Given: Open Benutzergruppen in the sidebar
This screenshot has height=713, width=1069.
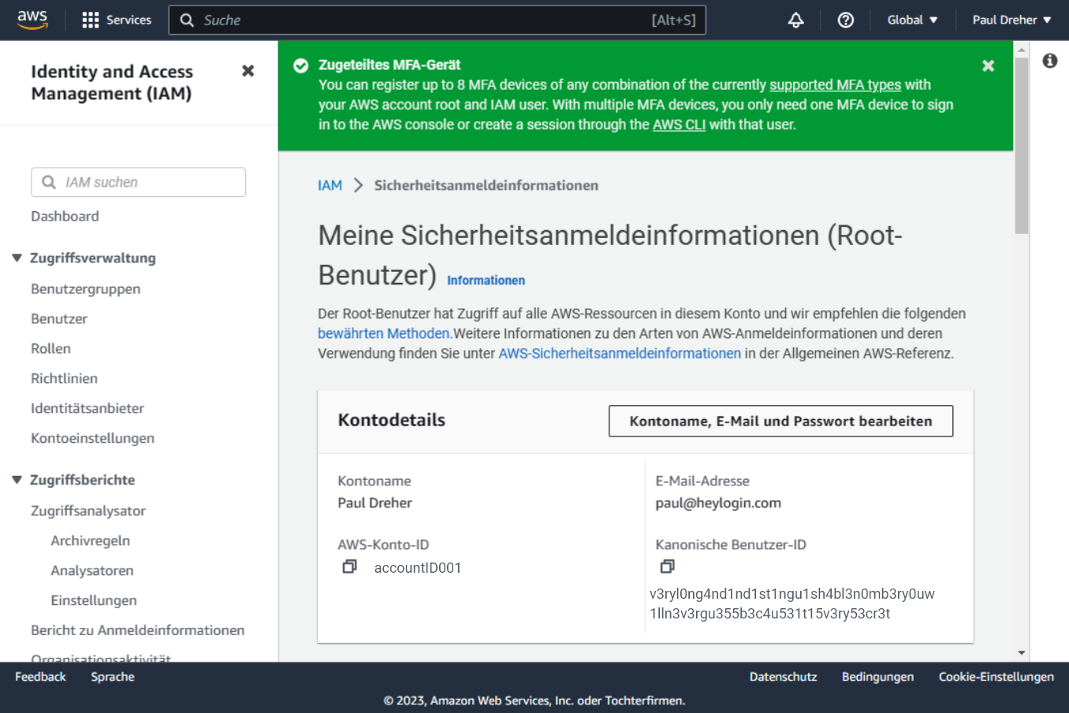Looking at the screenshot, I should pyautogui.click(x=86, y=289).
